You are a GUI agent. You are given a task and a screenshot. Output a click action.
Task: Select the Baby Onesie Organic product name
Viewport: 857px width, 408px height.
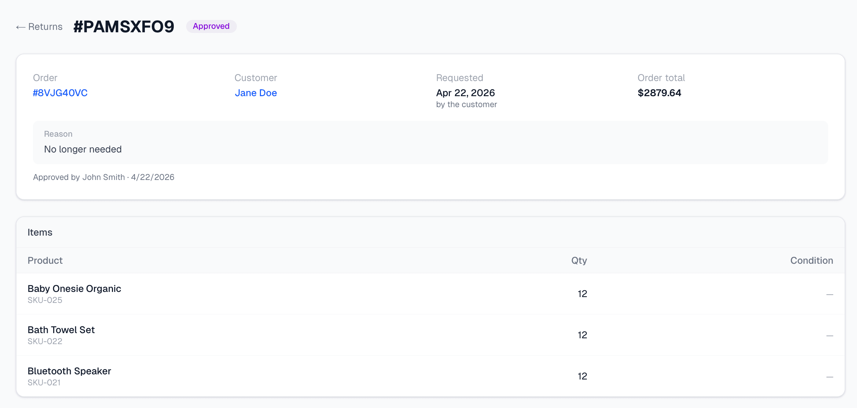click(x=74, y=289)
